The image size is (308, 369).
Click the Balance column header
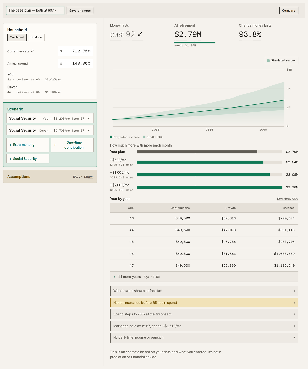pyautogui.click(x=289, y=208)
